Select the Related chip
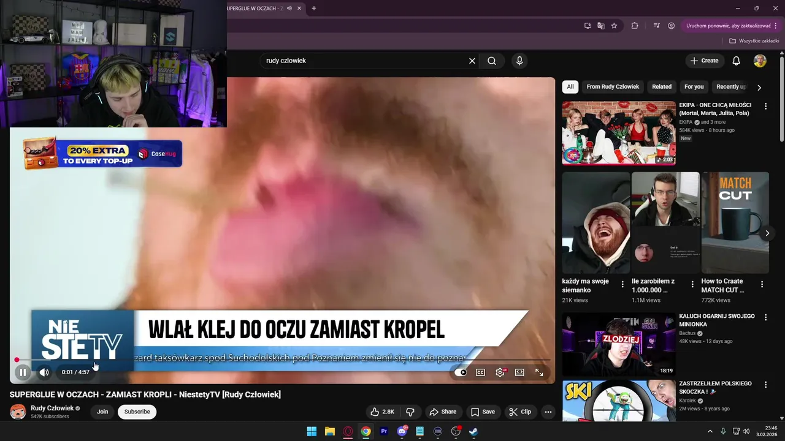 coord(662,86)
